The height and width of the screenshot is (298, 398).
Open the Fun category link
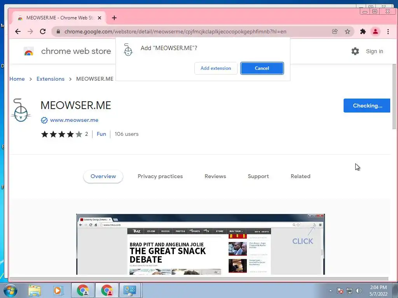pyautogui.click(x=101, y=134)
